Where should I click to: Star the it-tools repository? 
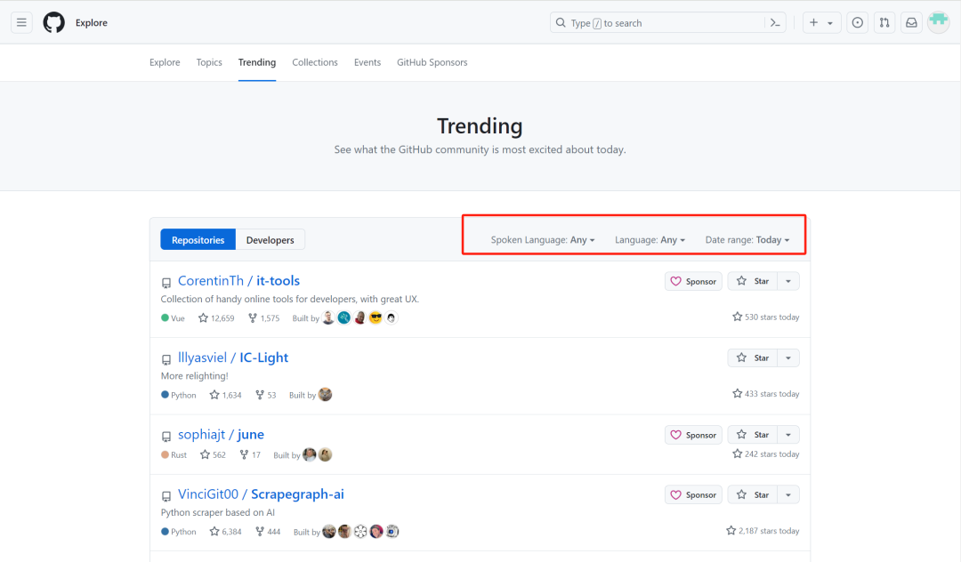(753, 281)
